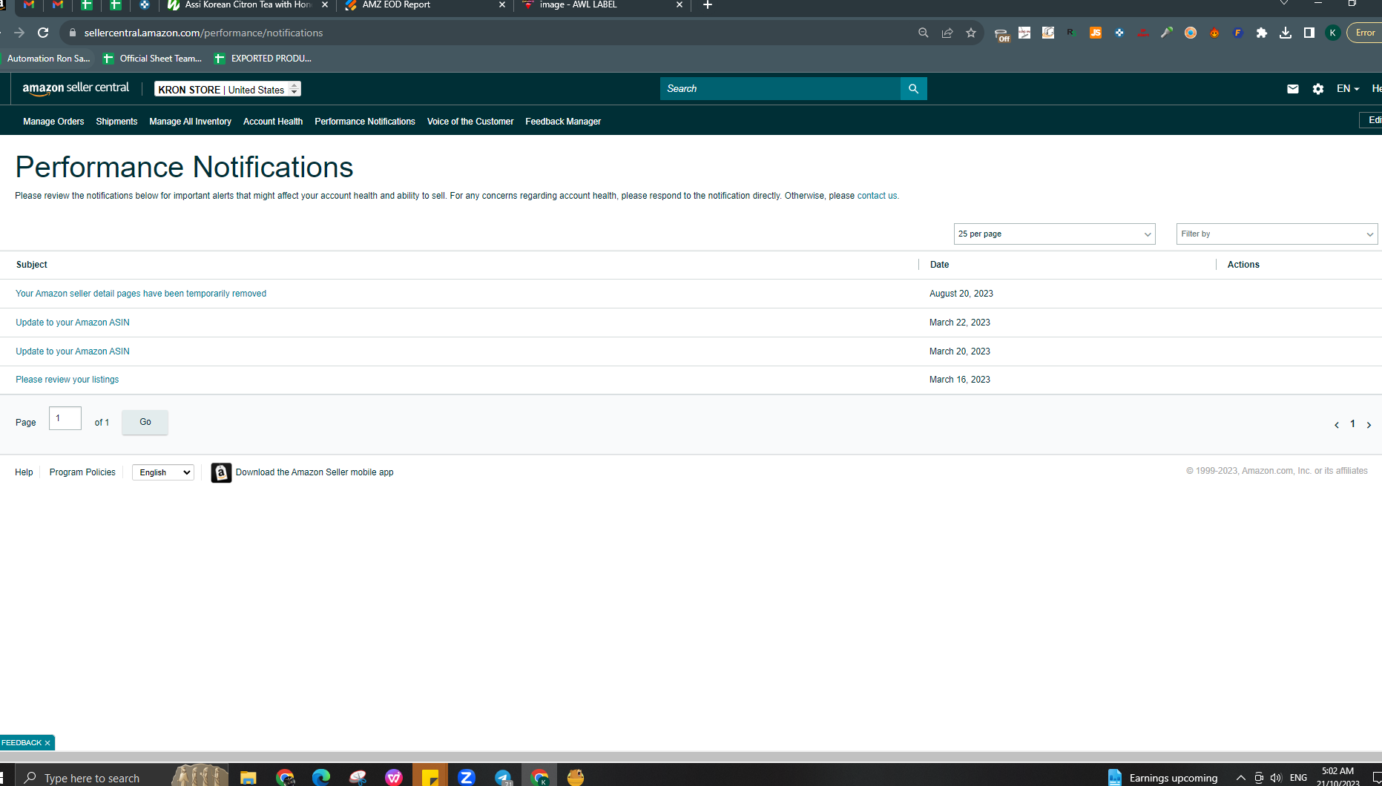Open the 'Official Sheet Team' bookmark
1382x786 pixels.
coord(152,59)
